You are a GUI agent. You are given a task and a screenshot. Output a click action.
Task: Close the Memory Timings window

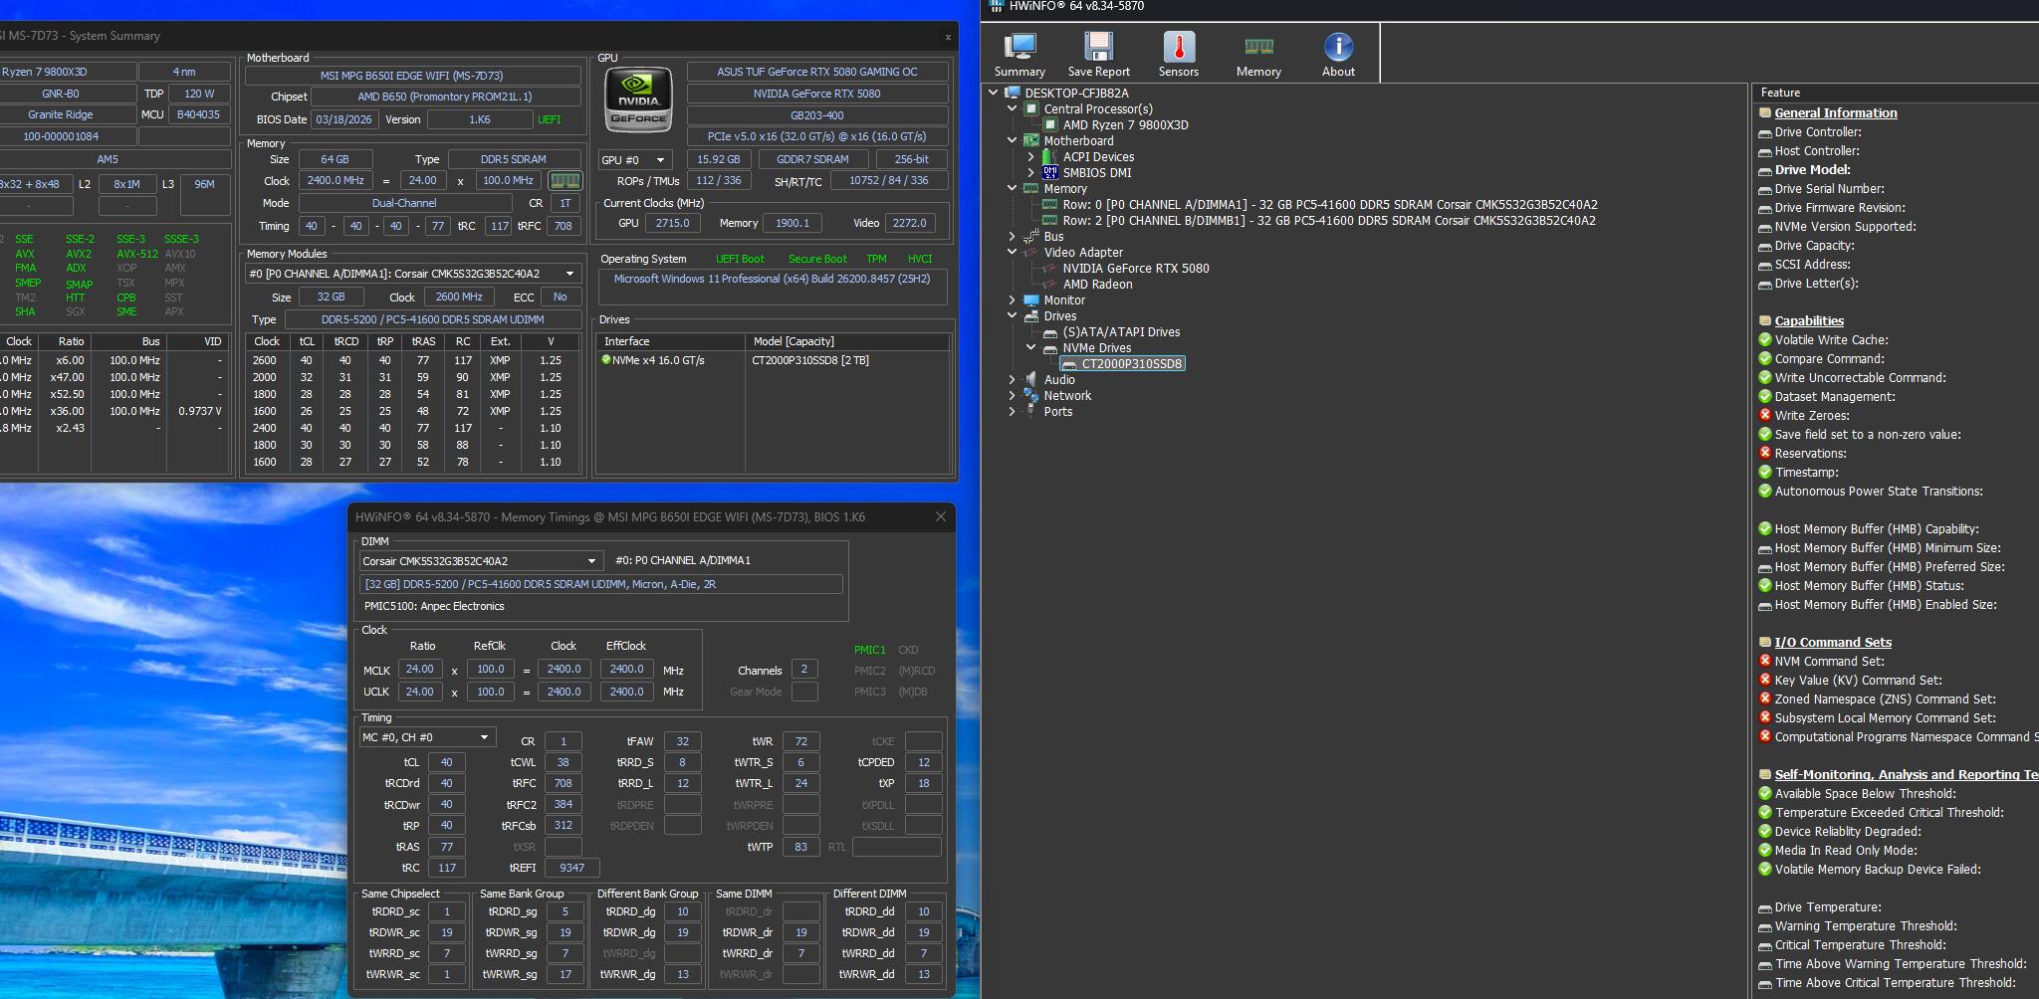pos(940,517)
